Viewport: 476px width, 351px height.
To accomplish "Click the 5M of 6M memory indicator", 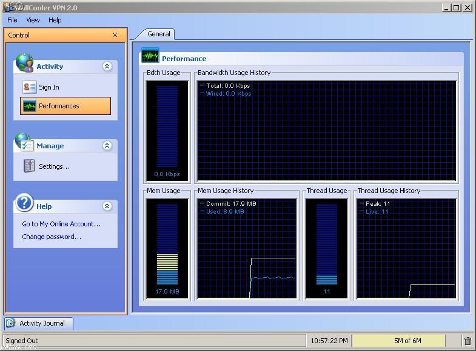I will [407, 341].
